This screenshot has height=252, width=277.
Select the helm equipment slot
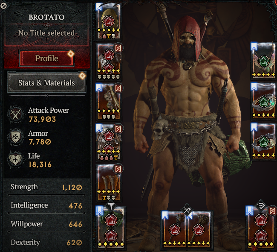[109, 21]
